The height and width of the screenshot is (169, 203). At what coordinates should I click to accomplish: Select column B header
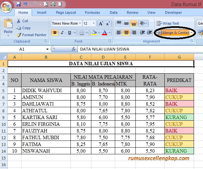click(x=46, y=57)
